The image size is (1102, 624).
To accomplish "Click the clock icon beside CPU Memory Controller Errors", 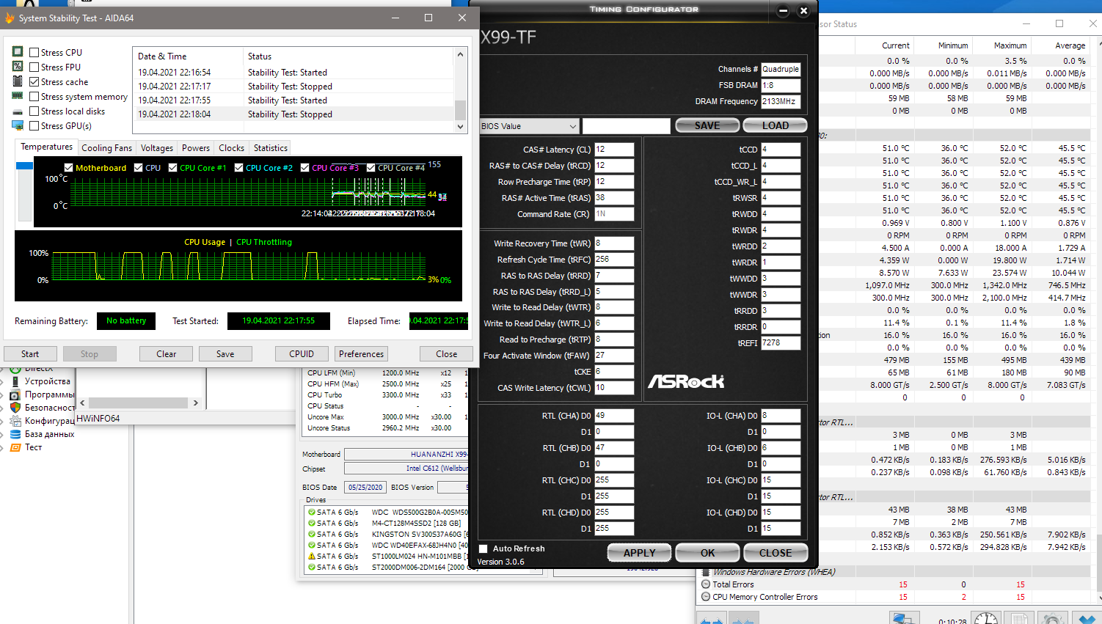I will [706, 597].
